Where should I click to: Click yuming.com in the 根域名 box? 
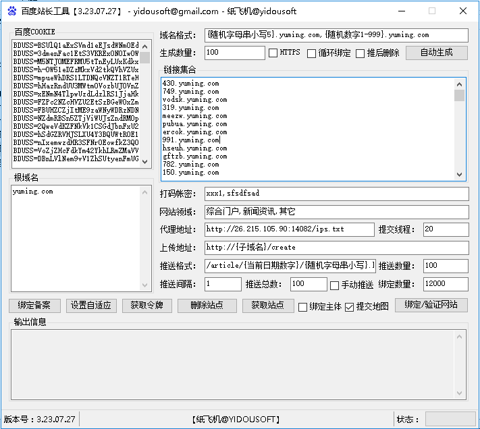tap(33, 192)
